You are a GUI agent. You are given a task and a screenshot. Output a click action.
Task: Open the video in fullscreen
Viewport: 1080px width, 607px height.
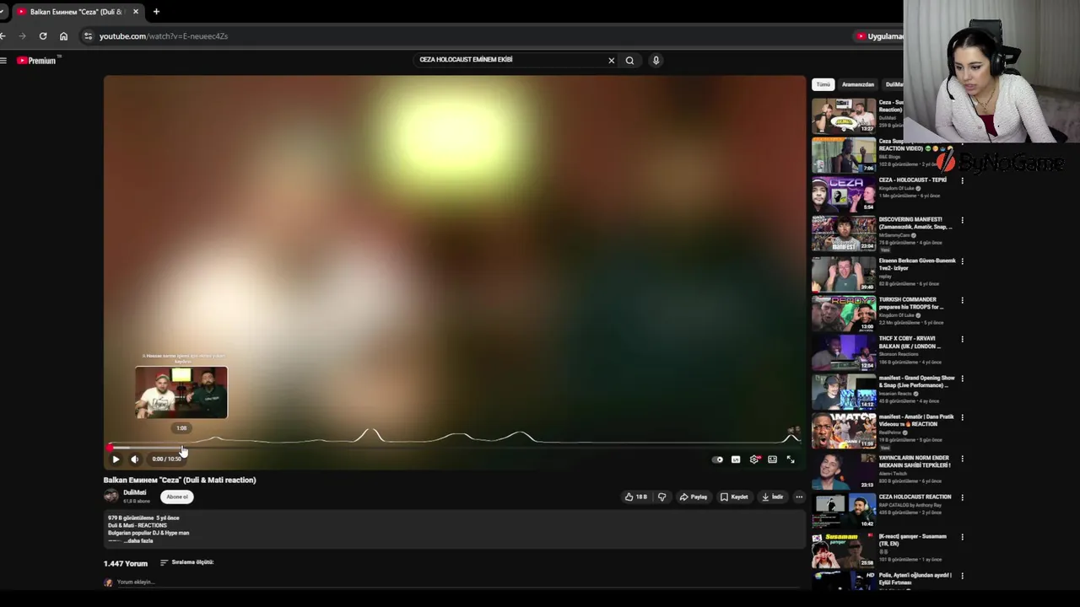(791, 459)
